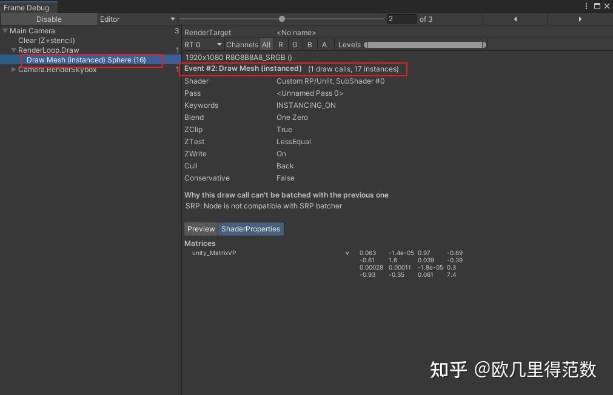Click the All channels button
Image resolution: width=613 pixels, height=395 pixels.
coord(266,44)
